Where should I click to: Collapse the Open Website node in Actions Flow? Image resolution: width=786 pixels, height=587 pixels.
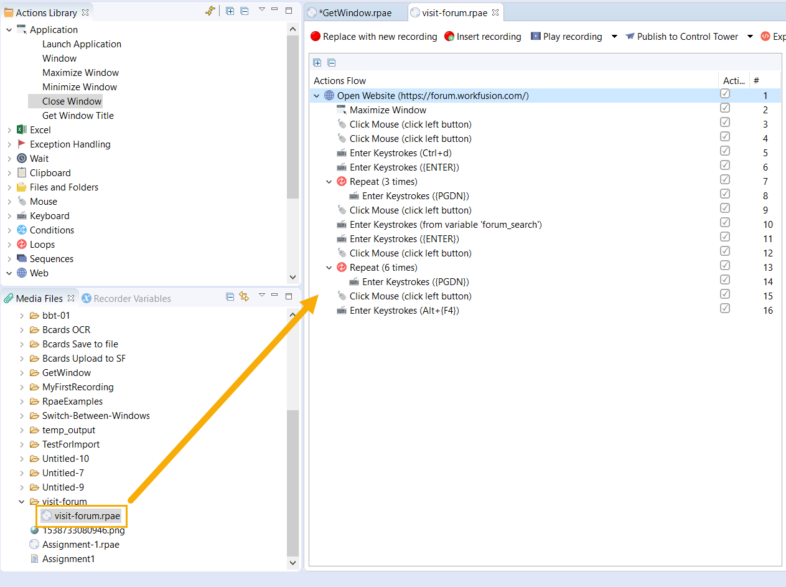(x=317, y=95)
